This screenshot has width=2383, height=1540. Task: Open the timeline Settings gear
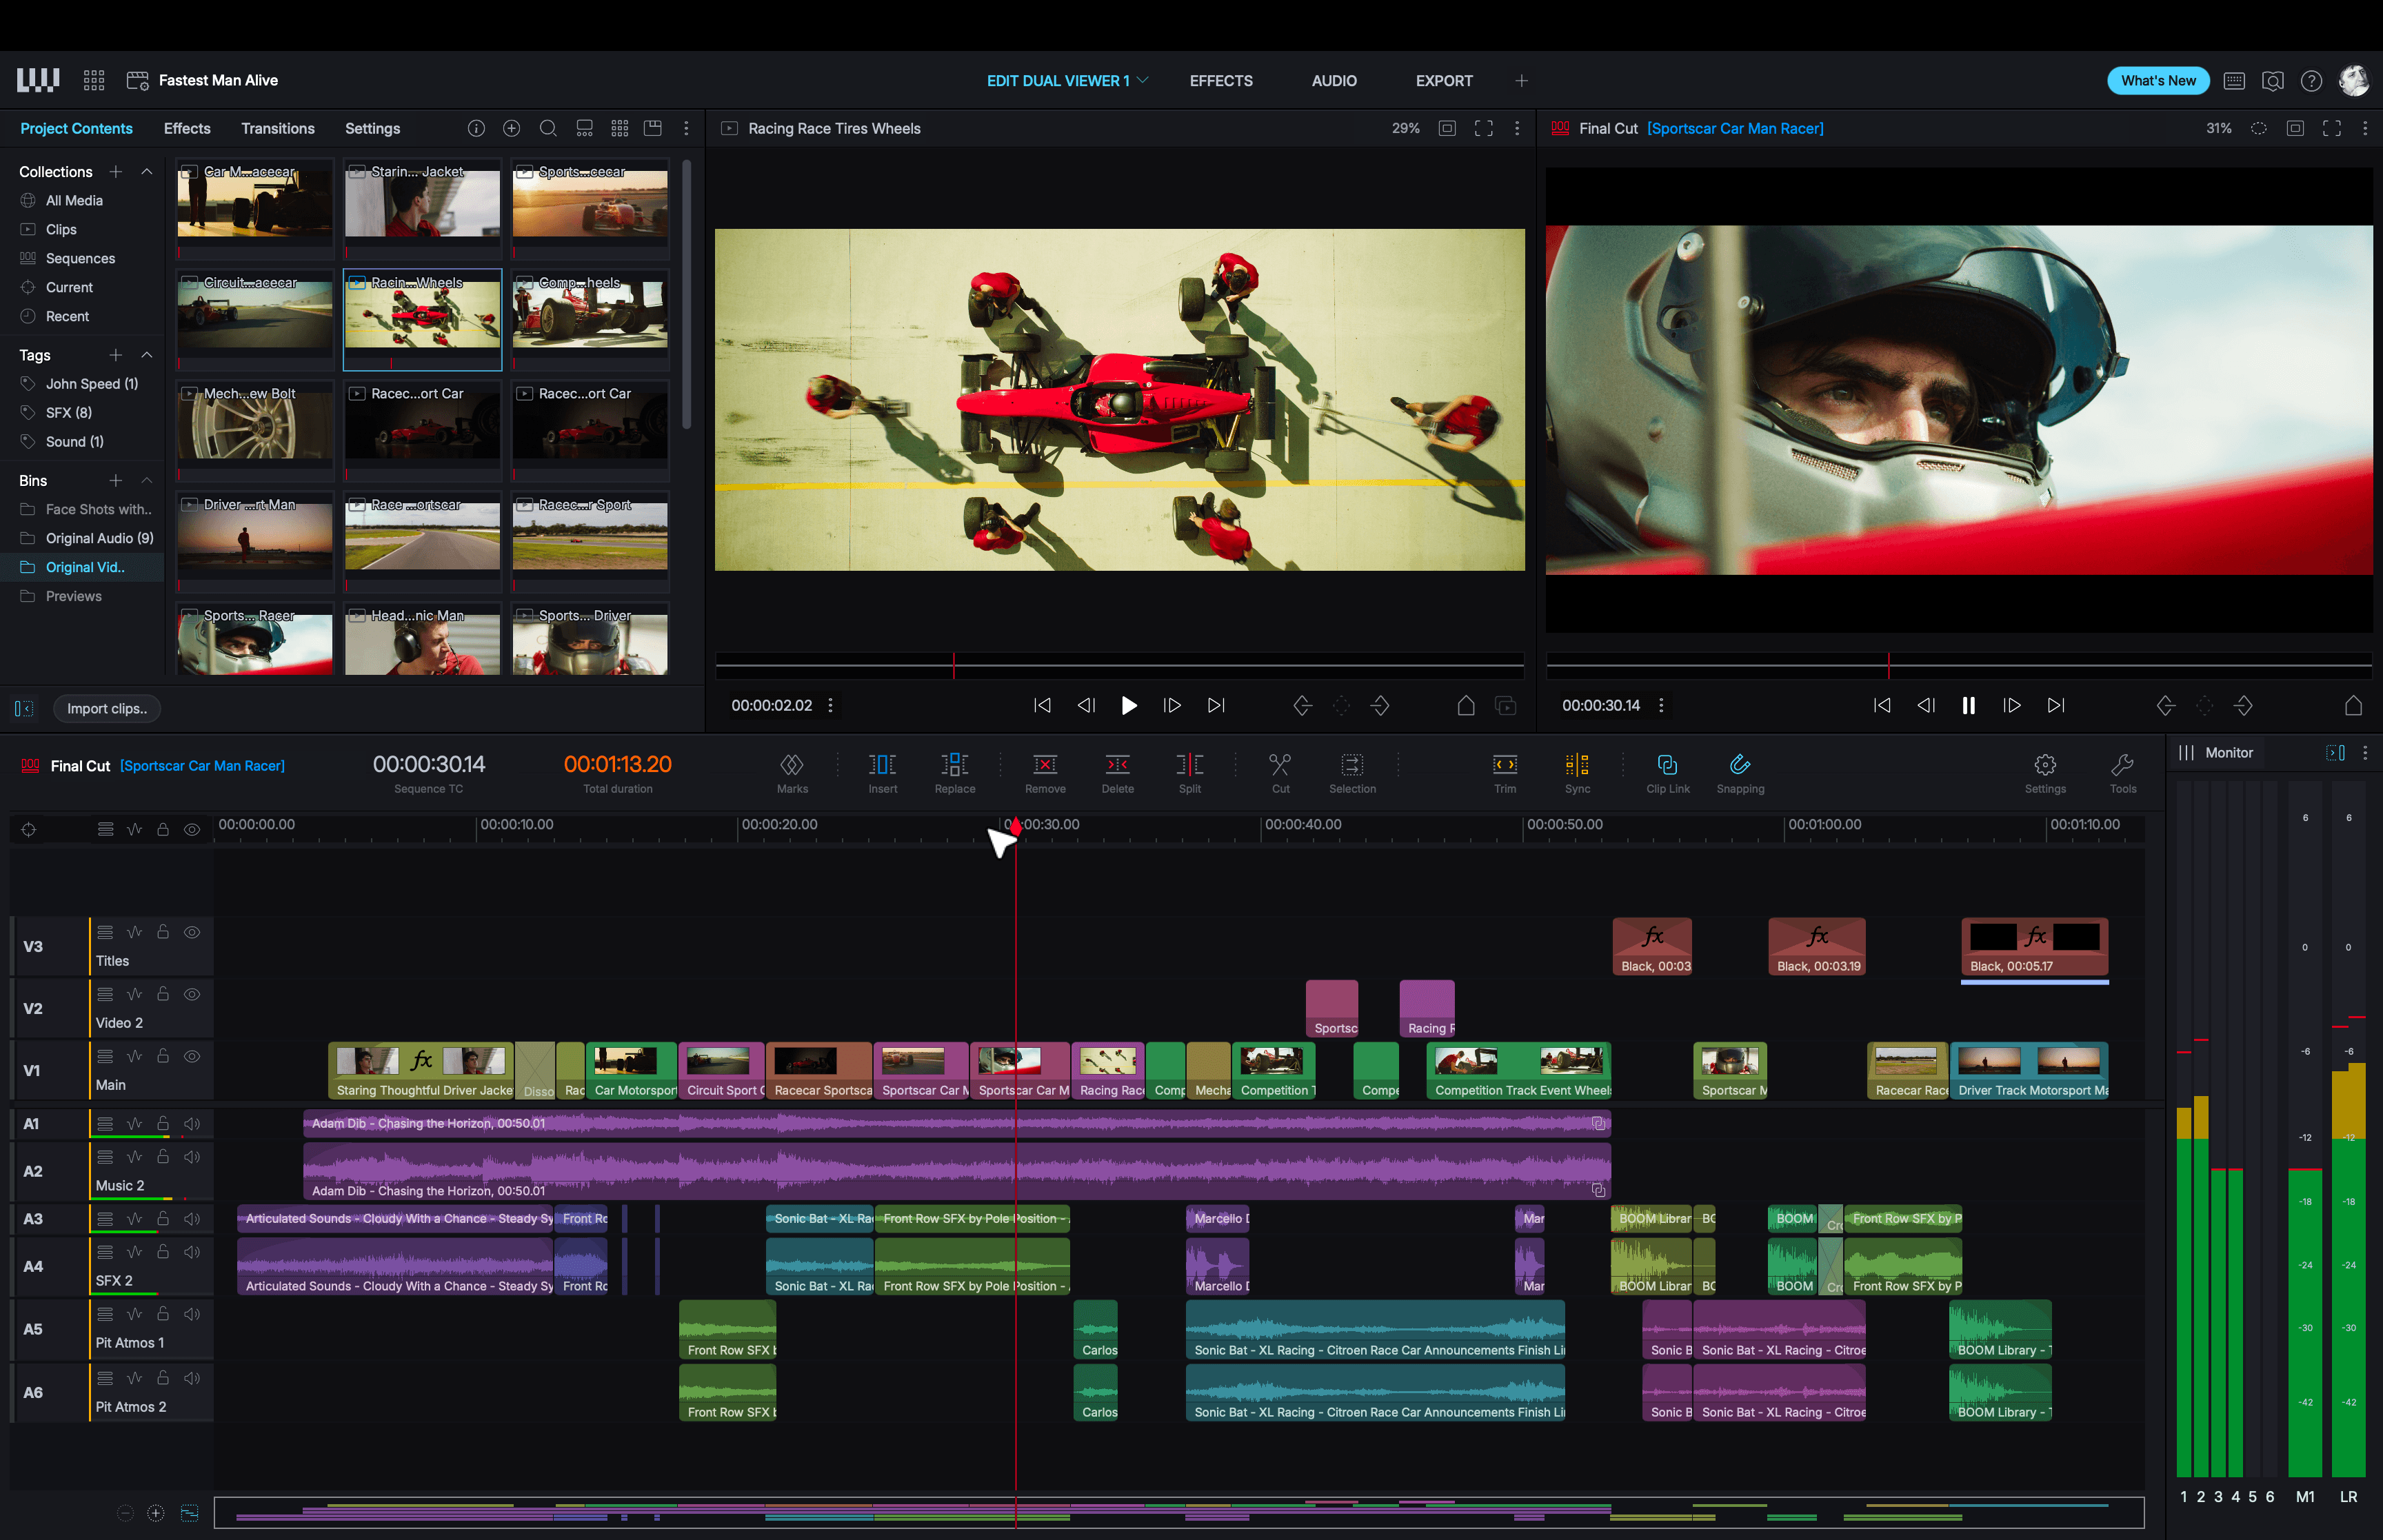click(x=2045, y=773)
